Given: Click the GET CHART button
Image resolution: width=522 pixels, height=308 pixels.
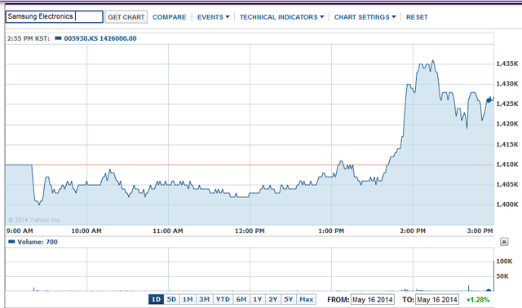Looking at the screenshot, I should 126,17.
